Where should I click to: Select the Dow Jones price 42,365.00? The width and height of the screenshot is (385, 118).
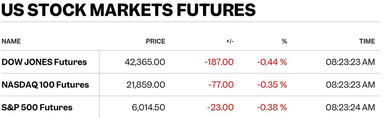pos(145,62)
